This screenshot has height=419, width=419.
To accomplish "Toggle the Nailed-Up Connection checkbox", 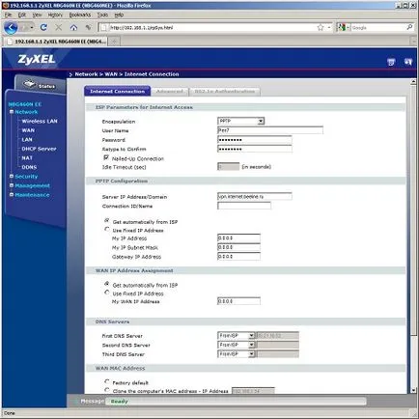I will [x=106, y=157].
